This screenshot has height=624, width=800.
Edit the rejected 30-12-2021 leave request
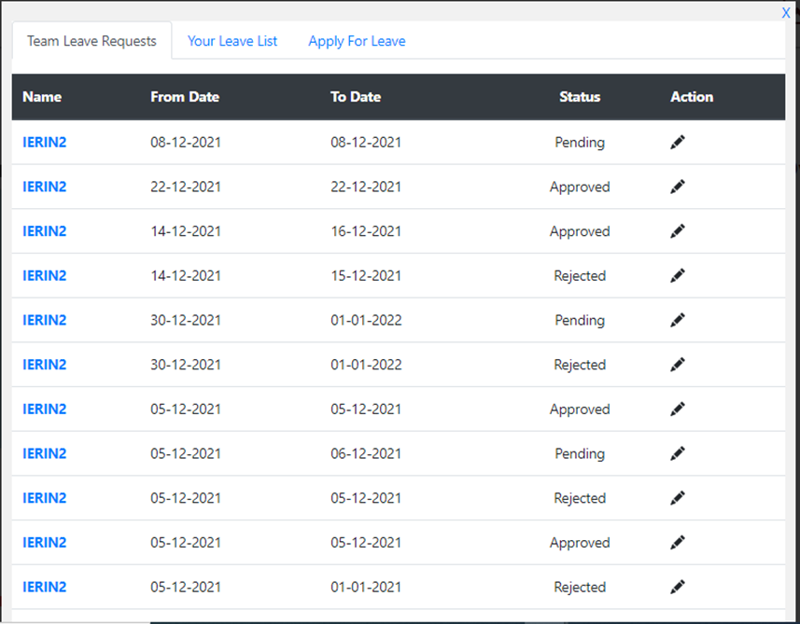[678, 365]
